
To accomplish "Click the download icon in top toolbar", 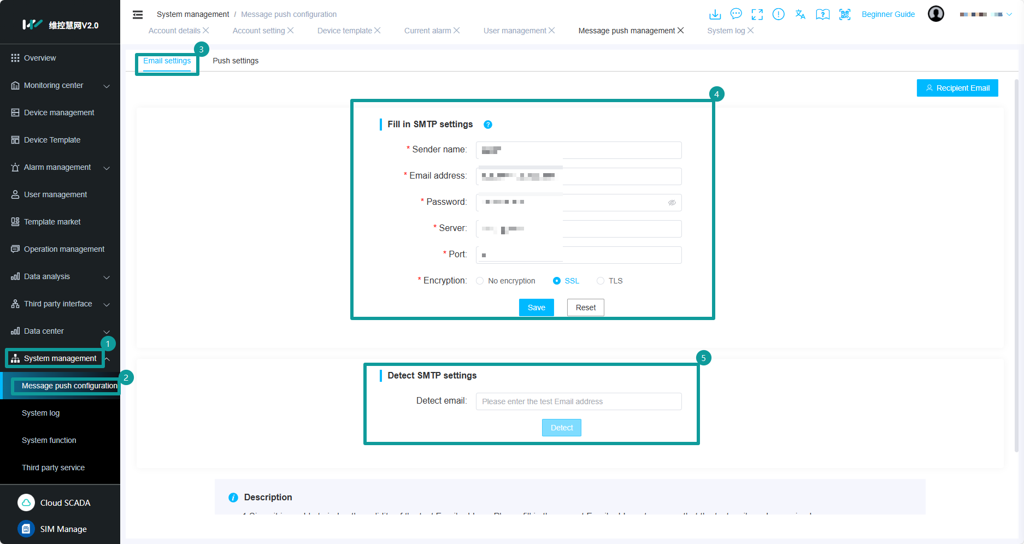I will pos(715,14).
